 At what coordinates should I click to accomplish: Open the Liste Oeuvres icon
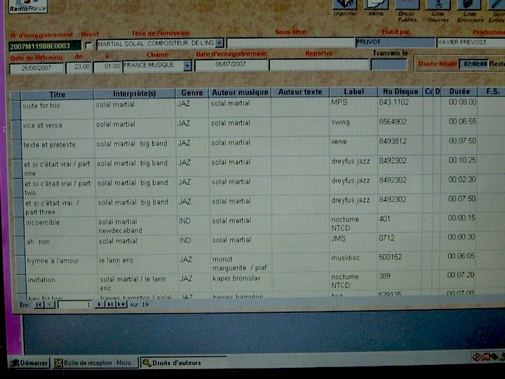click(x=438, y=4)
